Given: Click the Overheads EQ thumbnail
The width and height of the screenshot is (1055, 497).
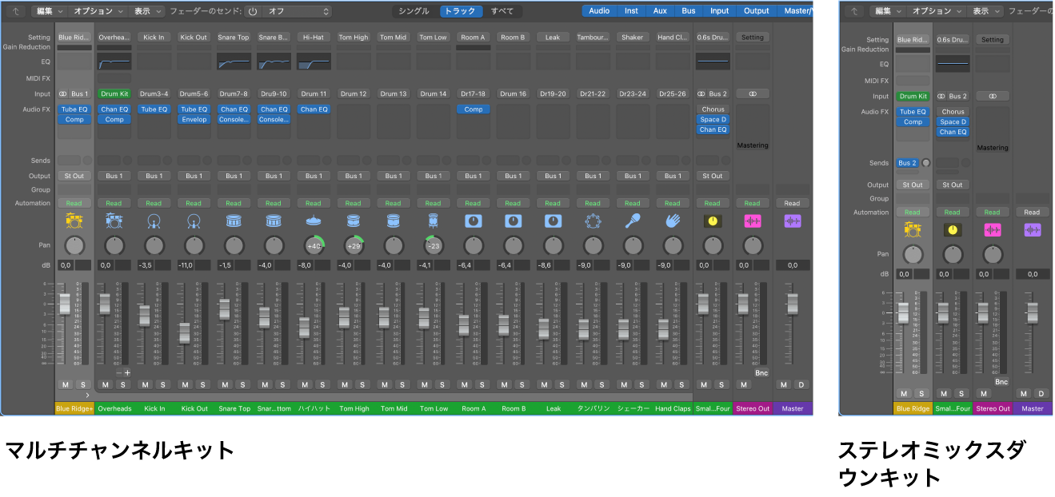Looking at the screenshot, I should tap(114, 62).
